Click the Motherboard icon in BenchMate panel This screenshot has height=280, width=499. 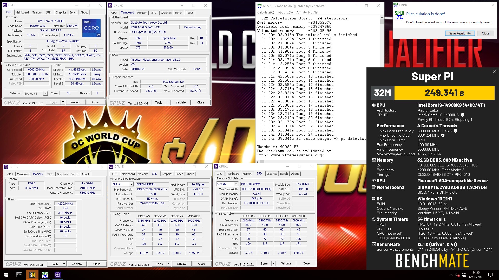click(373, 187)
